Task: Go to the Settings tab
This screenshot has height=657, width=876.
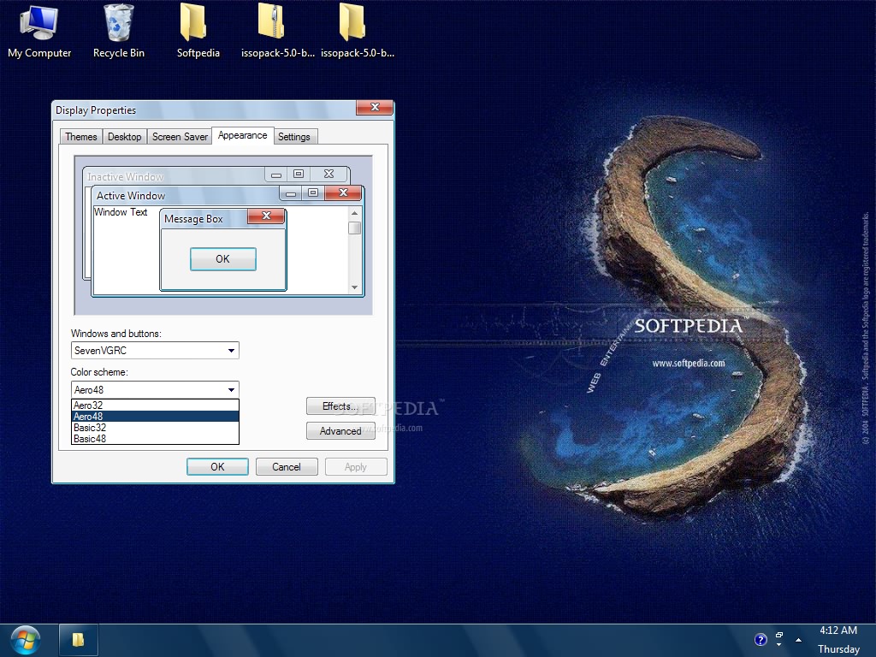Action: click(x=294, y=137)
